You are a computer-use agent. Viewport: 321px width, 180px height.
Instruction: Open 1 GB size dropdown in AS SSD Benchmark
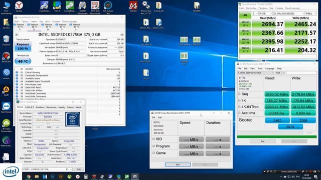(x=280, y=73)
